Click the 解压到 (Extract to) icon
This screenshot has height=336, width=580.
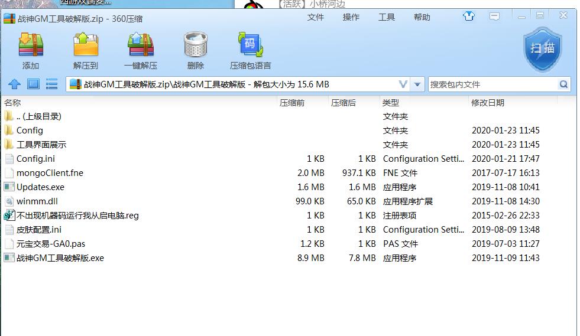point(86,46)
